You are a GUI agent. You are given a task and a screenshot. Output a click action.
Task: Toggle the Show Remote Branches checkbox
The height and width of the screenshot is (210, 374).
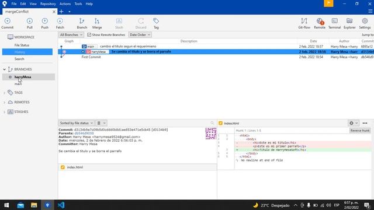pos(89,35)
